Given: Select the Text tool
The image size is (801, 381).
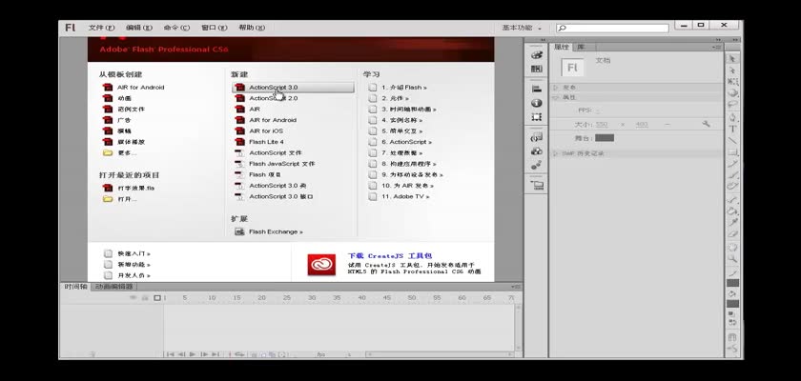Looking at the screenshot, I should click(732, 129).
